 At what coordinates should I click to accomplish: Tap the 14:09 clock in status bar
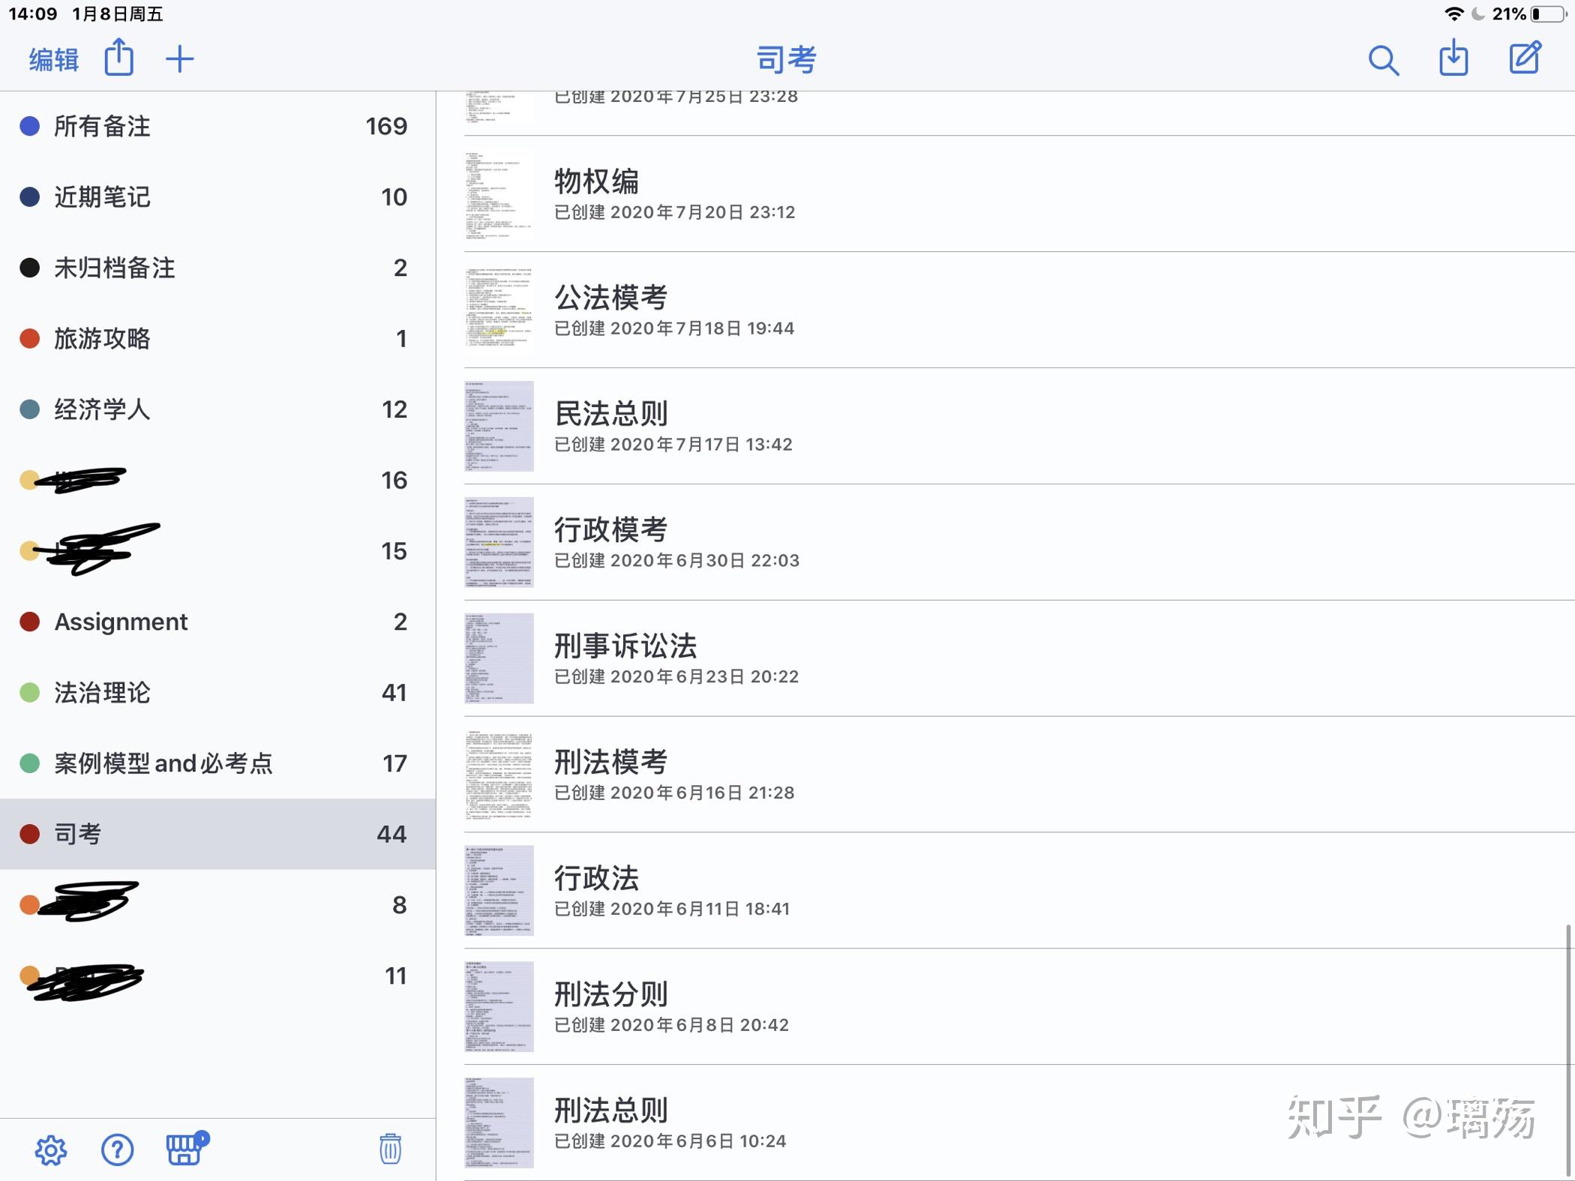coord(32,13)
